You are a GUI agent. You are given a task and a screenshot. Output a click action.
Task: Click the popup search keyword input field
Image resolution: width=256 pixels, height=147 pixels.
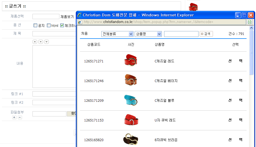tap(181, 34)
